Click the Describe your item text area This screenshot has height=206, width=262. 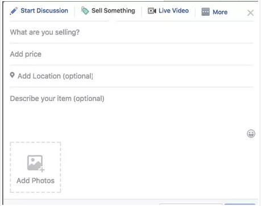[x=131, y=113]
